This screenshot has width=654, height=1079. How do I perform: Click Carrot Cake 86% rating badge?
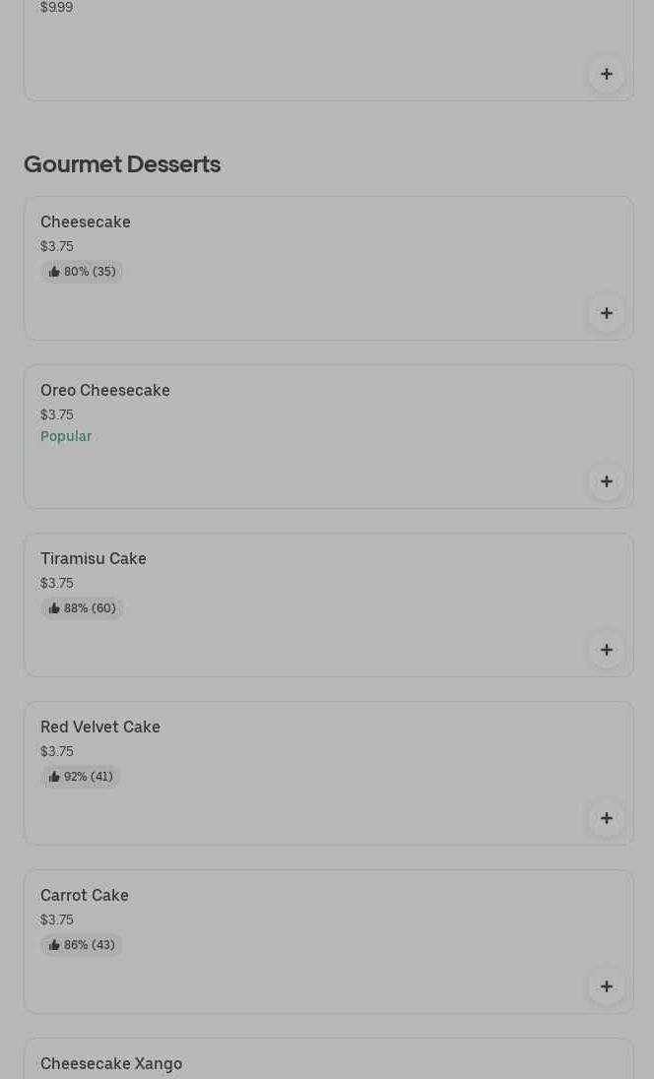(82, 945)
